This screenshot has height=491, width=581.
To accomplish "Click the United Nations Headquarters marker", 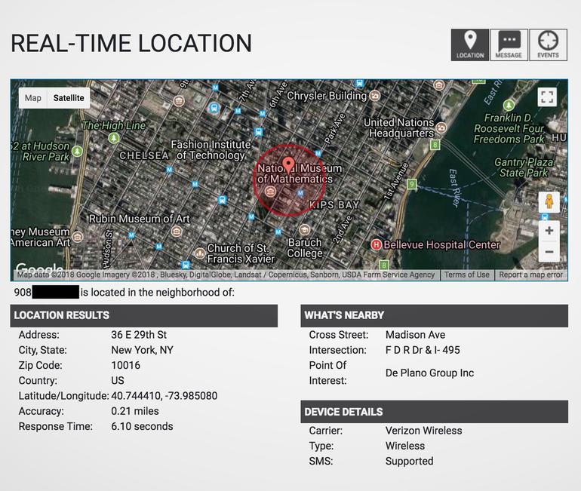I will pyautogui.click(x=441, y=128).
